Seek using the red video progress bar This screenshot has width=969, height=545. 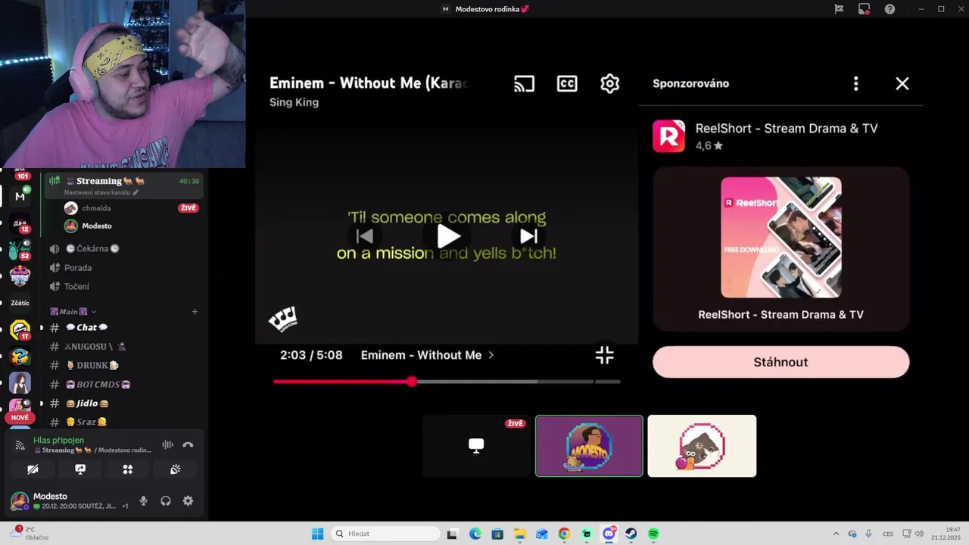pos(447,381)
